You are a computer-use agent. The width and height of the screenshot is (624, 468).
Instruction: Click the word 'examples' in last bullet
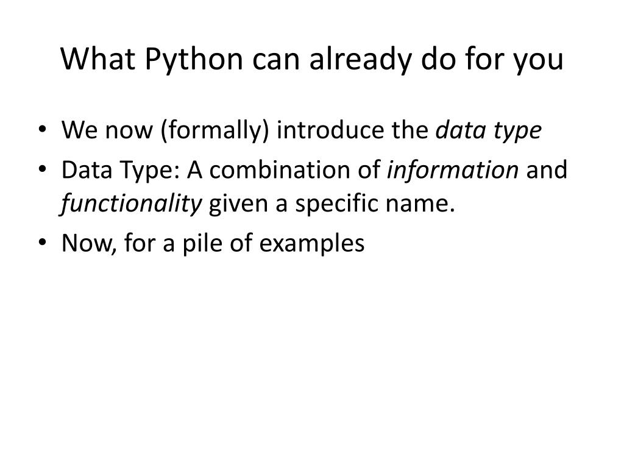311,244
